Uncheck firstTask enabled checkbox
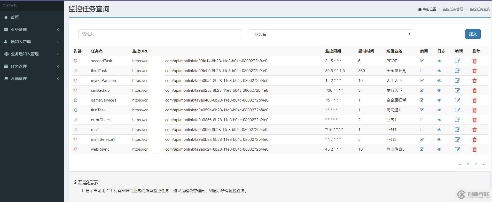This screenshot has width=492, height=202. (422, 110)
